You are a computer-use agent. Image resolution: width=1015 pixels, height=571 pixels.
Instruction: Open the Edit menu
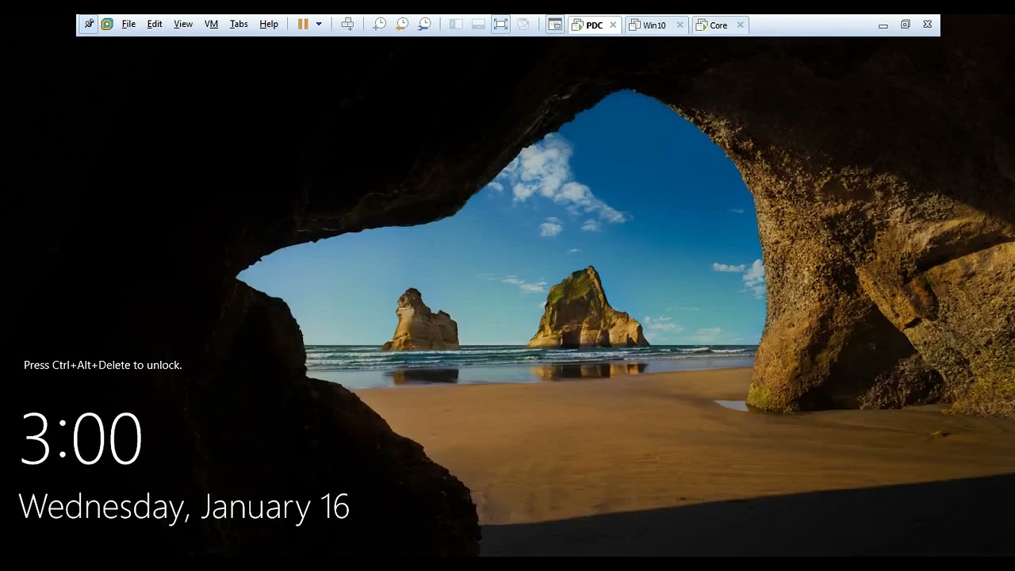tap(155, 25)
